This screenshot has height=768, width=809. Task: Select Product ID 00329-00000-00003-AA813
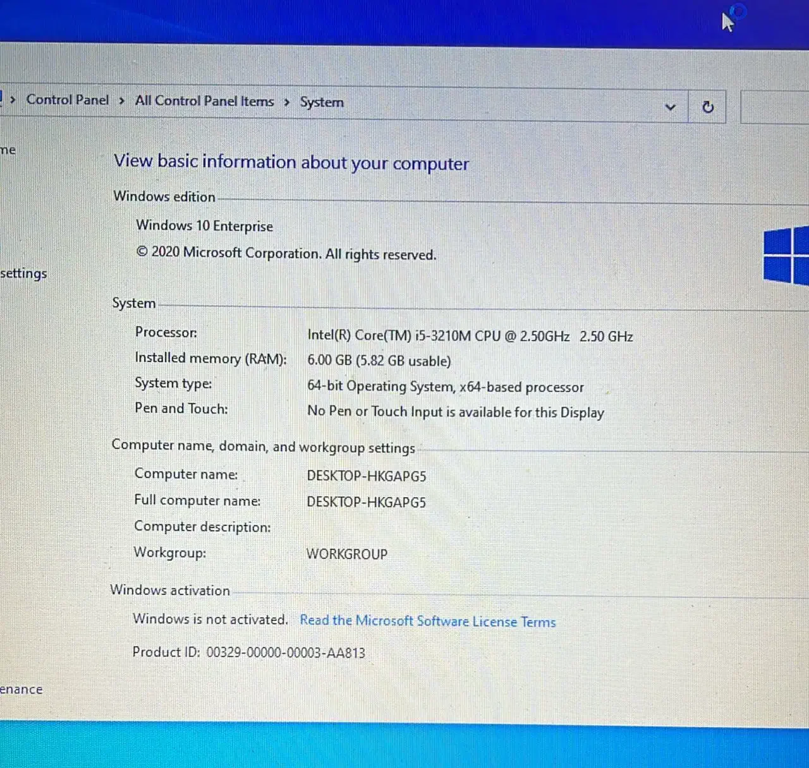coord(249,652)
